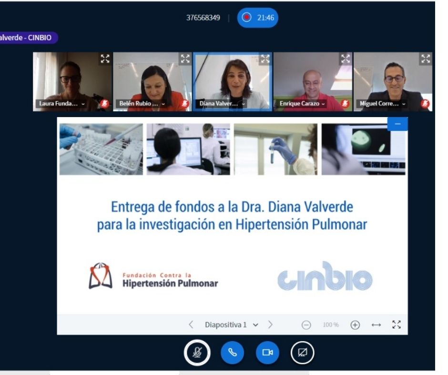Click Enrique Carazo's muted microphone icon

(345, 104)
